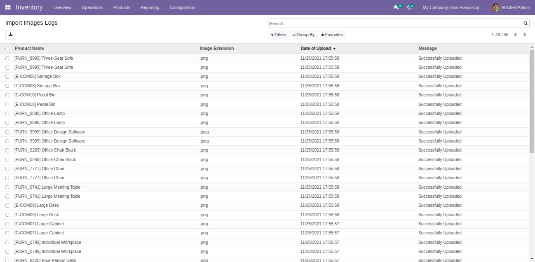Go to next page with right arrow
The image size is (535, 262).
[525, 35]
